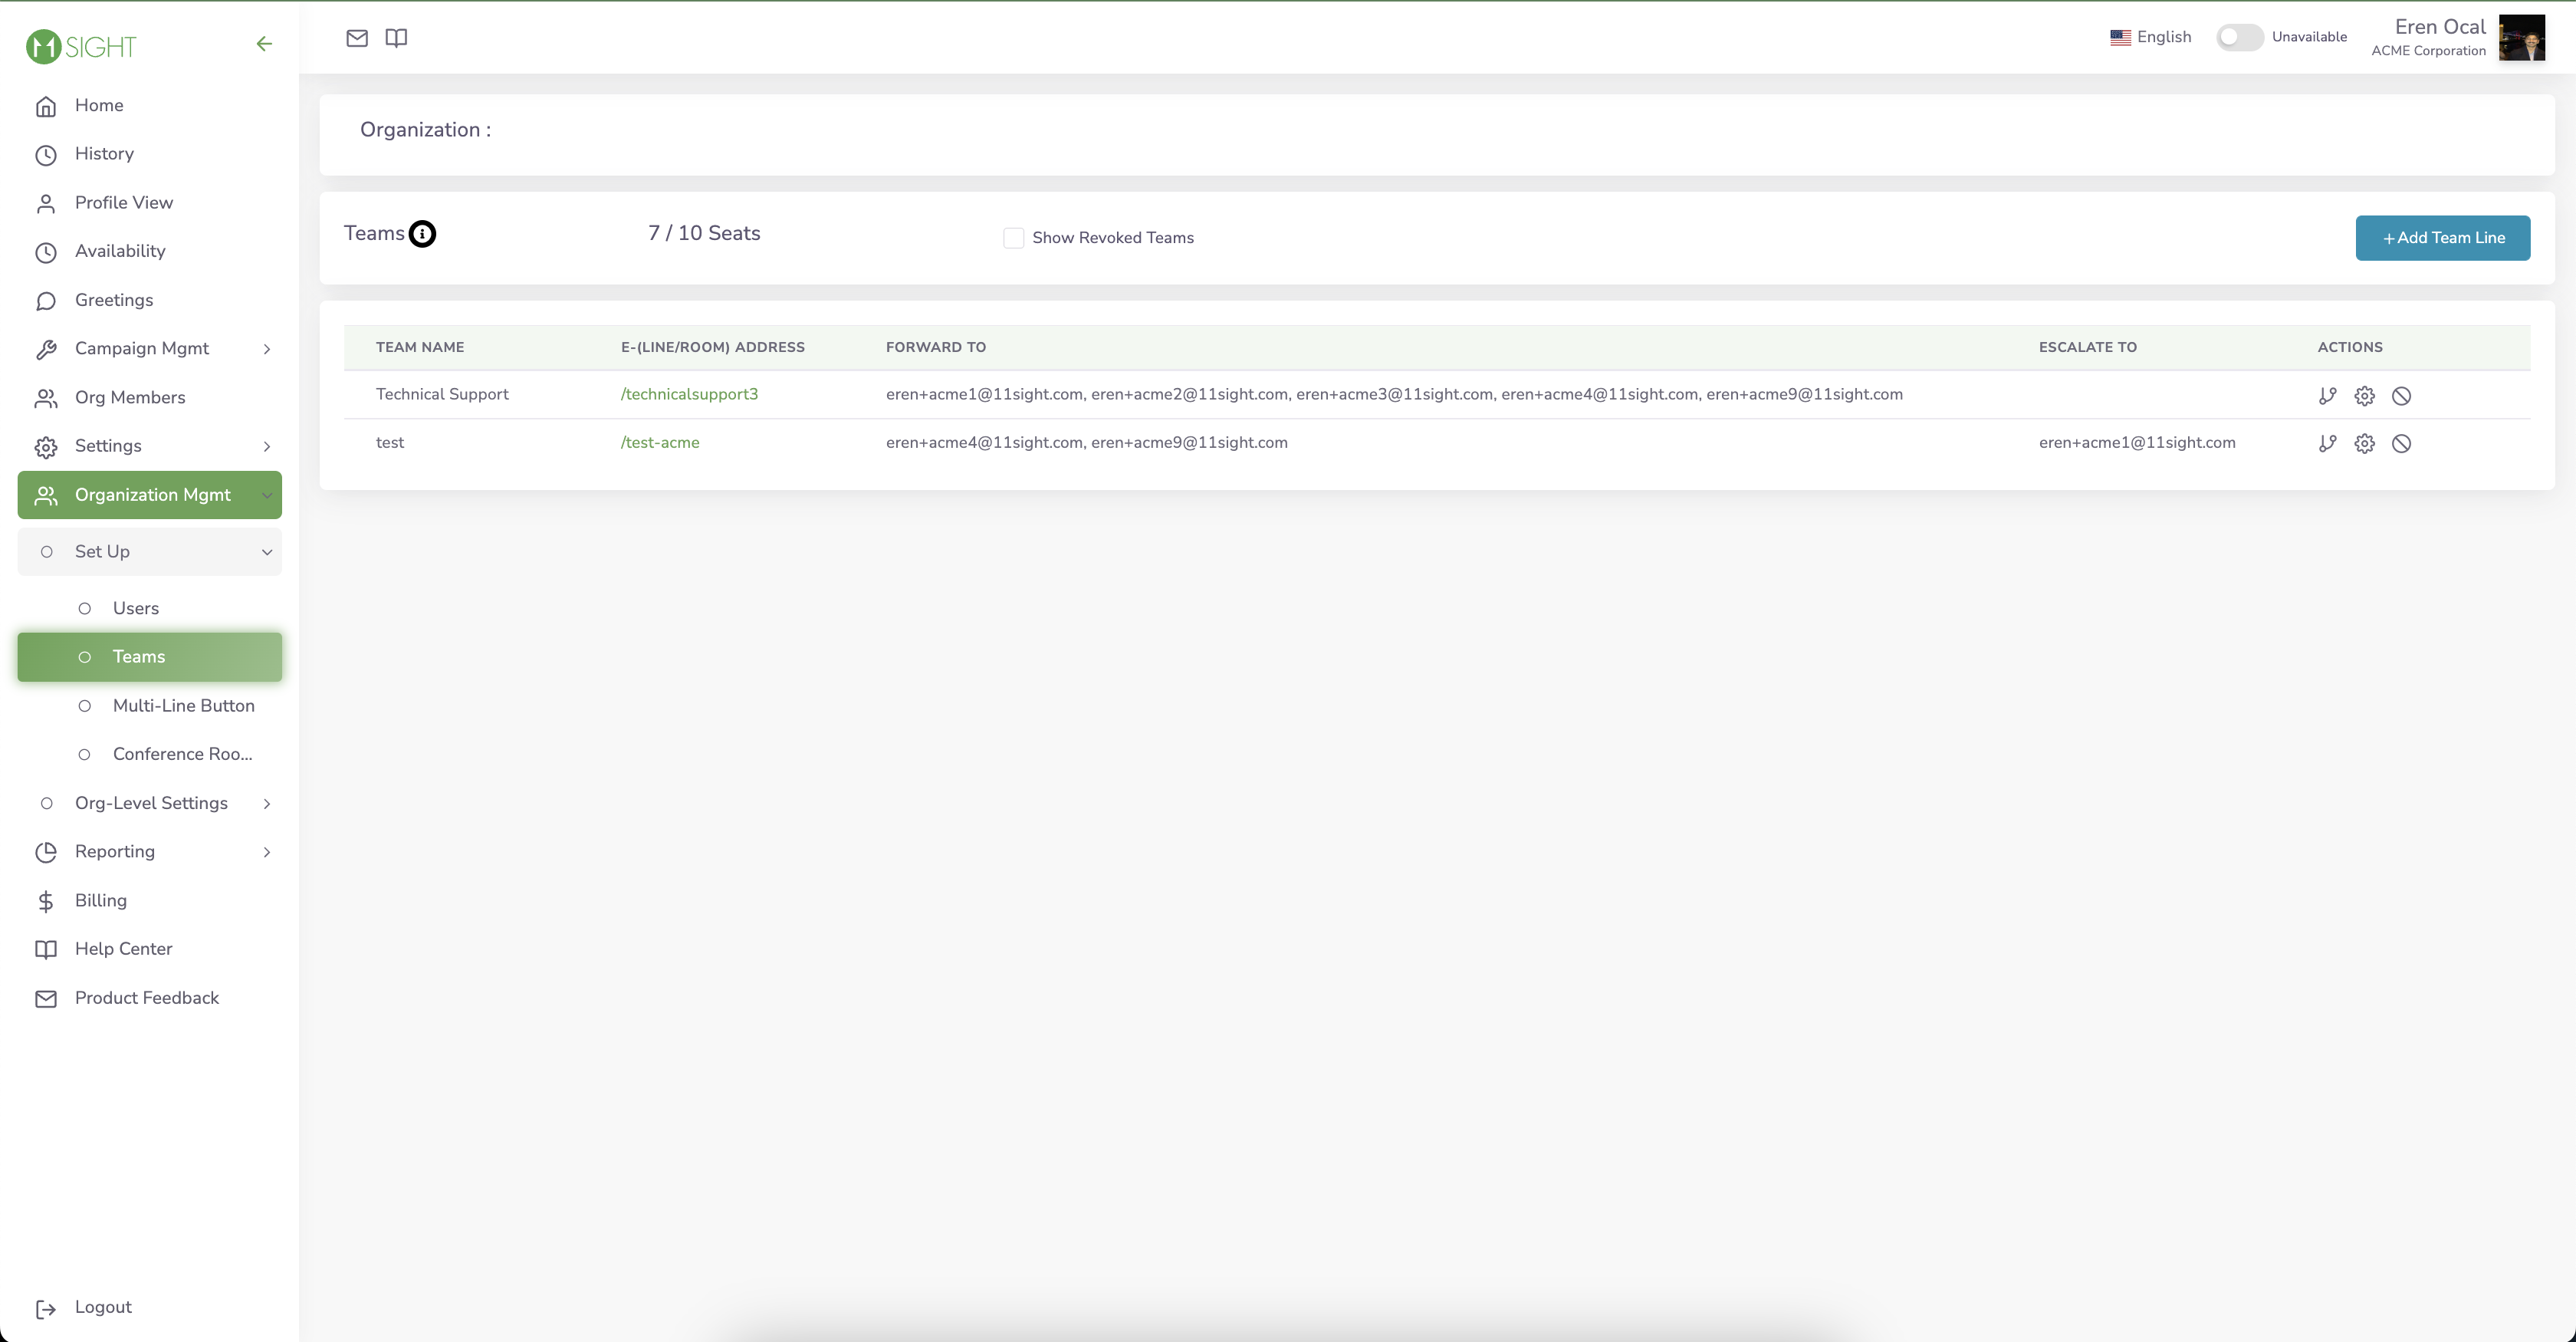This screenshot has width=2576, height=1342.
Task: Click the Product Feedback envelope icon
Action: click(x=46, y=999)
